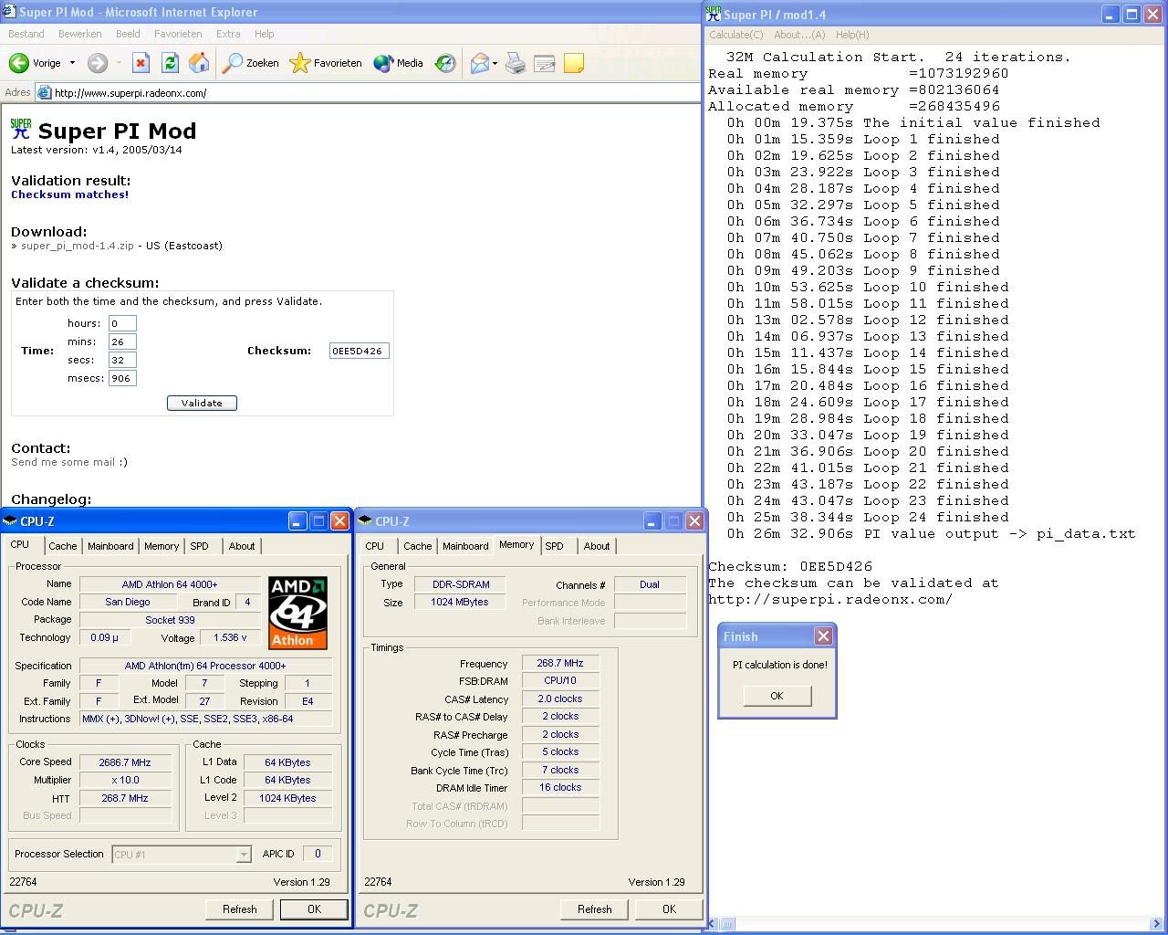The image size is (1168, 935).
Task: Click the Core Speed 2686.7 MHz value
Action: point(125,762)
